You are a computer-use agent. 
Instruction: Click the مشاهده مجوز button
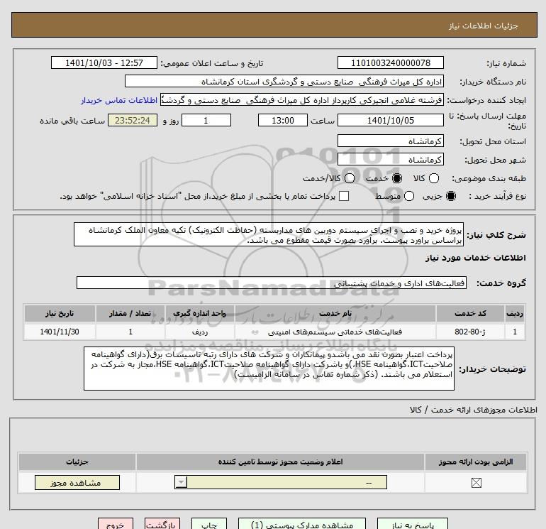77,483
